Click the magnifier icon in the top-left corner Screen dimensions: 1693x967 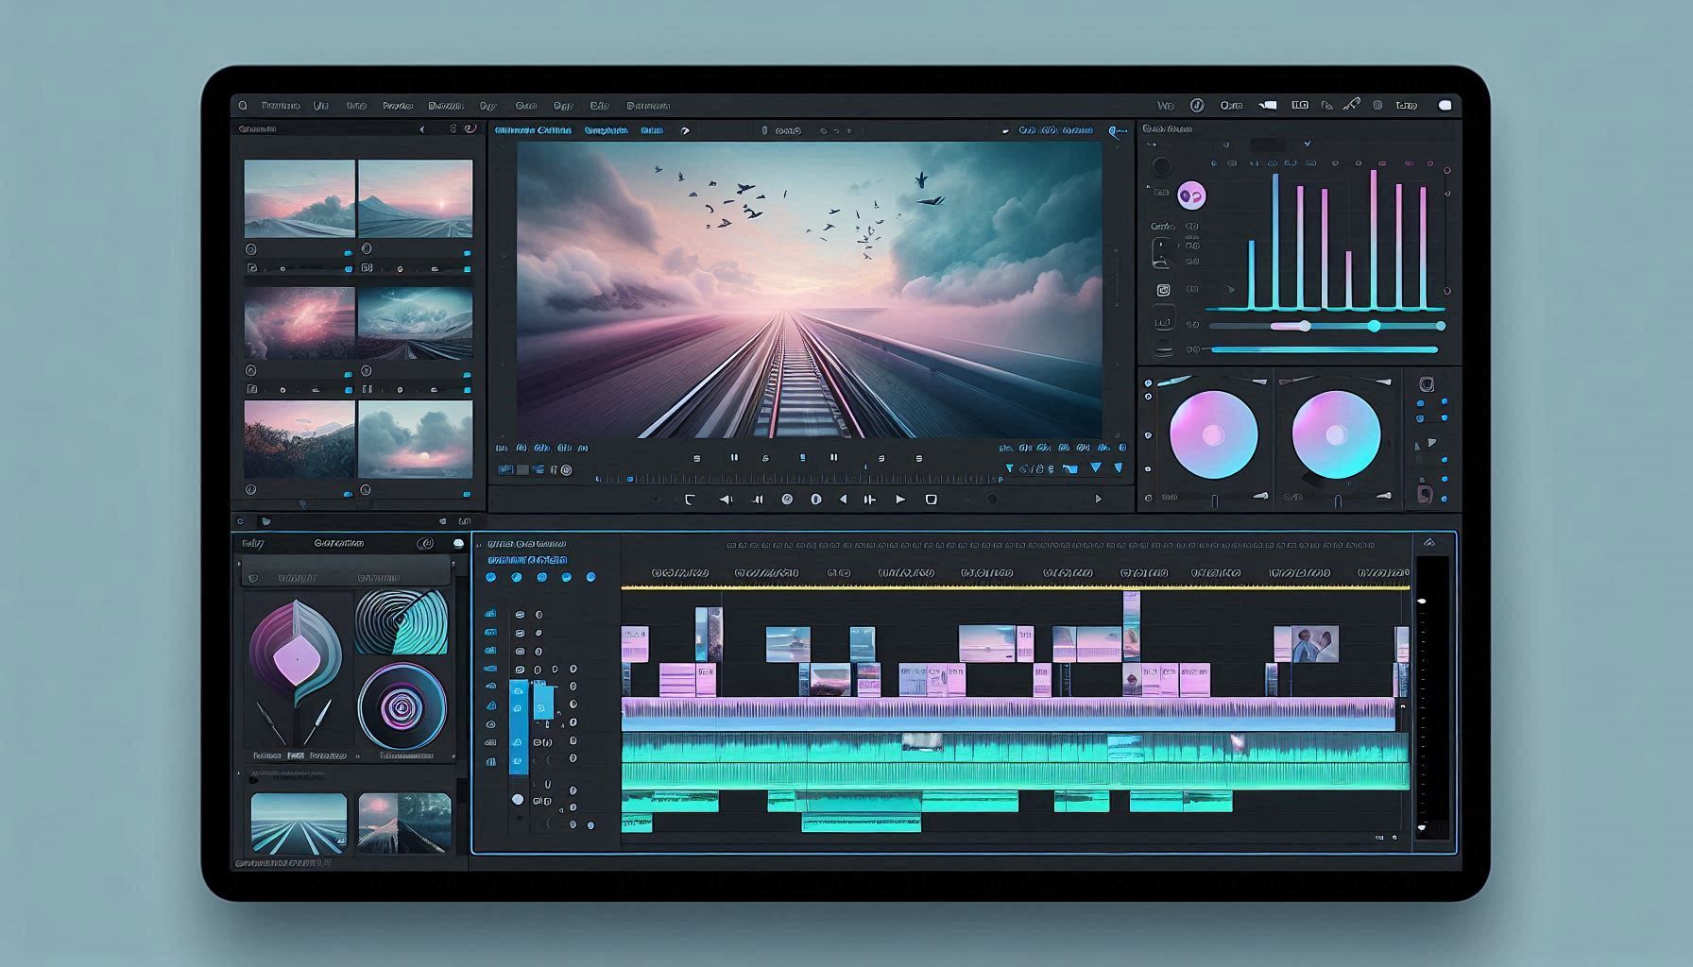243,106
